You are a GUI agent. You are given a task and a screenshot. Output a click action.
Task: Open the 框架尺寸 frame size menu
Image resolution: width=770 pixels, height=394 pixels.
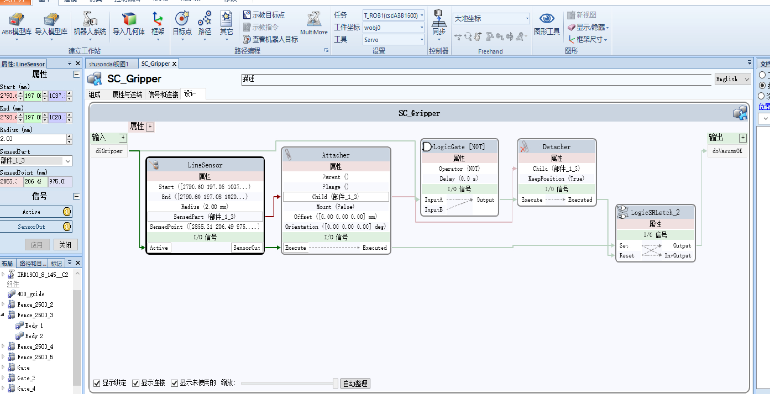point(588,39)
